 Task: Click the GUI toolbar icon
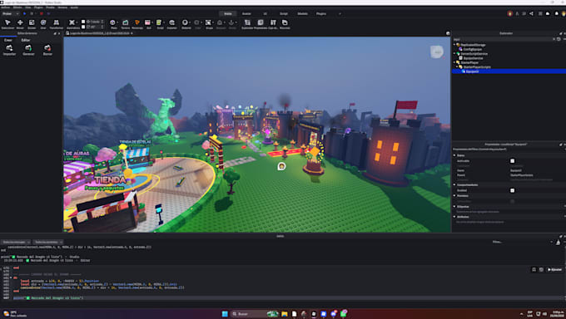click(x=148, y=24)
